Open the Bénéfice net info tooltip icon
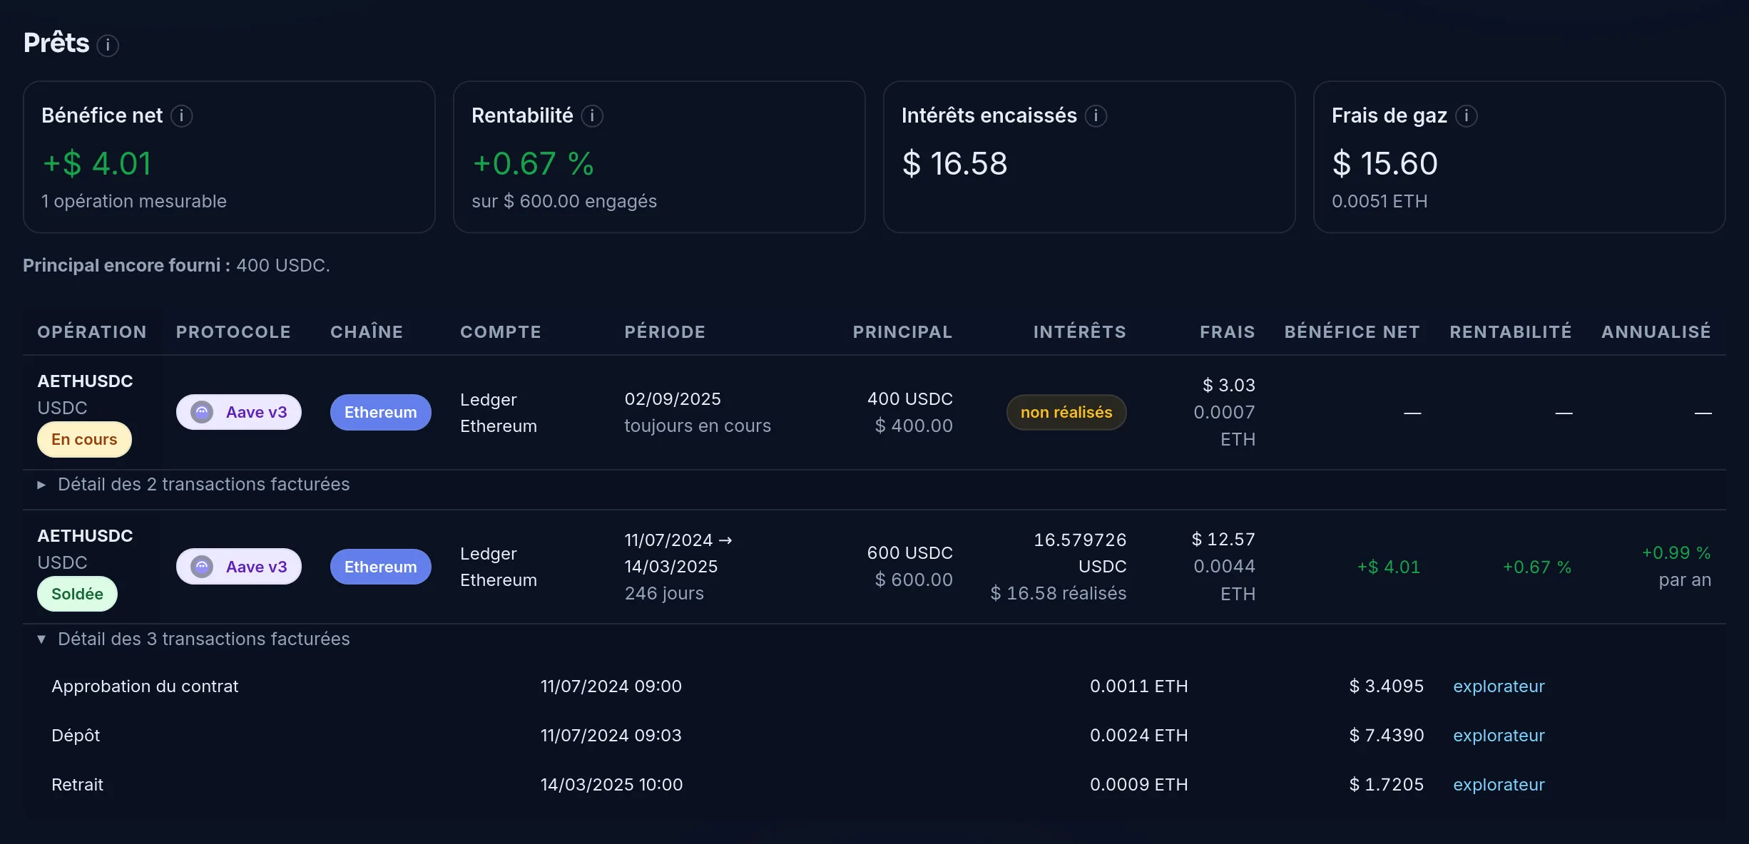This screenshot has height=844, width=1749. 181,115
